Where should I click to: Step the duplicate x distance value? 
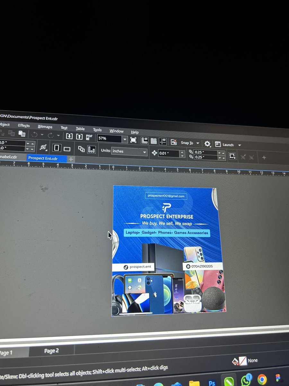222,153
